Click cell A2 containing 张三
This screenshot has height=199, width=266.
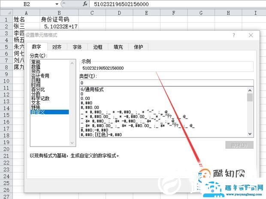click(26, 26)
